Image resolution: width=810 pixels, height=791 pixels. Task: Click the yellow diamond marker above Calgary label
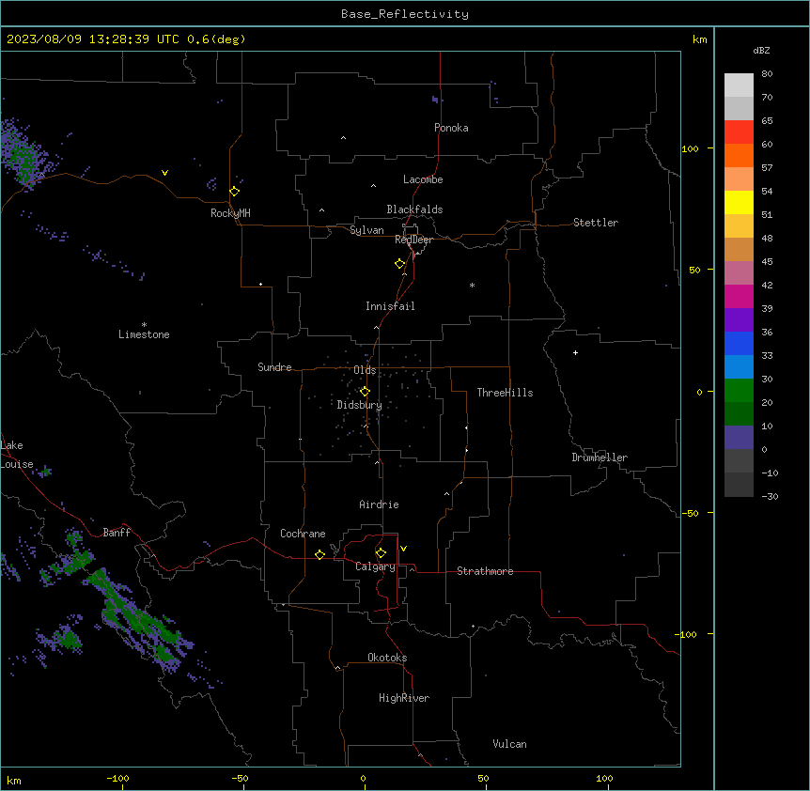pos(382,553)
